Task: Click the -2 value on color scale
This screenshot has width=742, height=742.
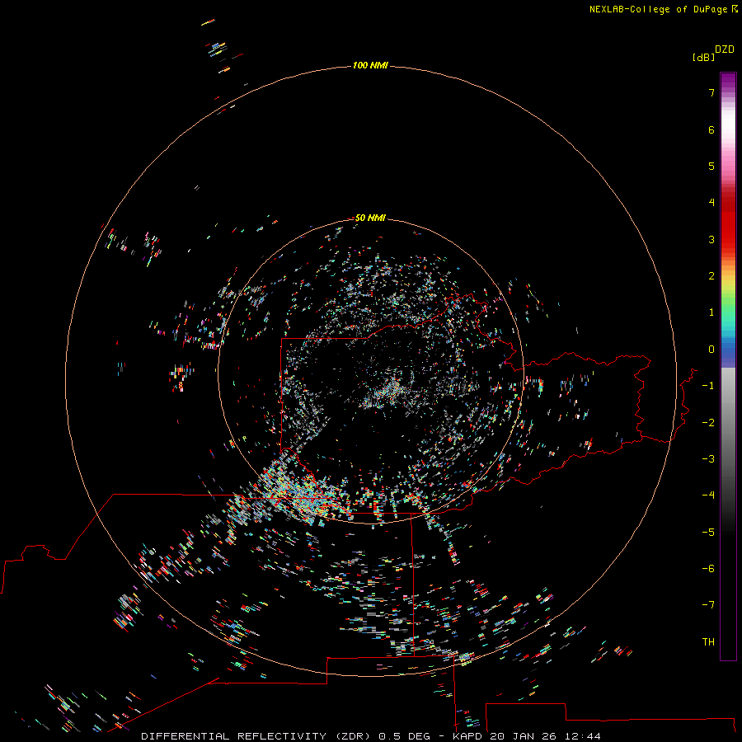Action: [708, 423]
